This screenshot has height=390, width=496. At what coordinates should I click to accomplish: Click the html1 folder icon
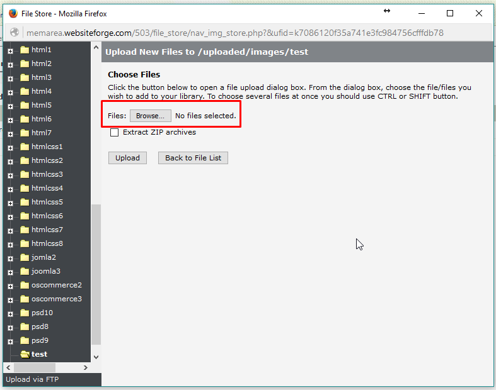[25, 50]
